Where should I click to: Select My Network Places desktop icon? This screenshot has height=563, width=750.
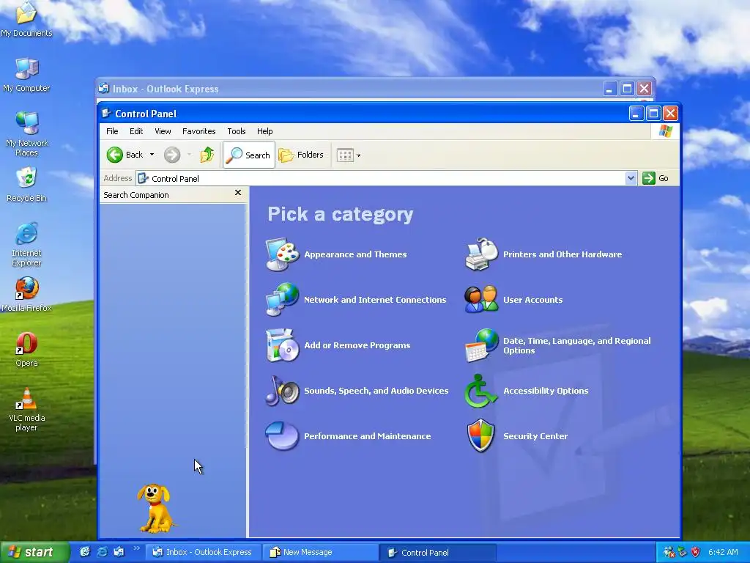(26, 134)
